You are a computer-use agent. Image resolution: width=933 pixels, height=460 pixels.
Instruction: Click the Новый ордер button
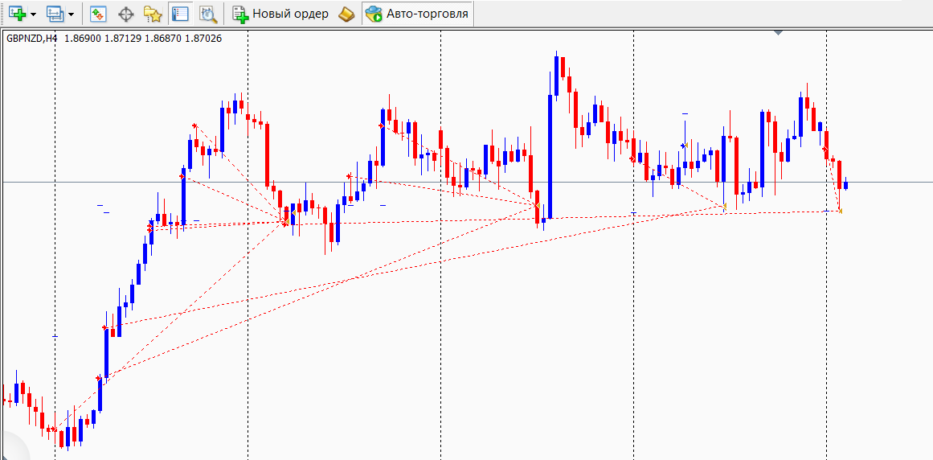(x=280, y=14)
